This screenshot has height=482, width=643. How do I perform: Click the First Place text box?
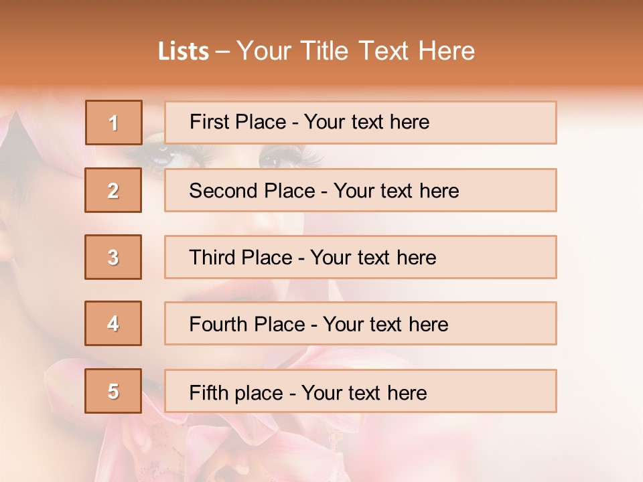[360, 123]
